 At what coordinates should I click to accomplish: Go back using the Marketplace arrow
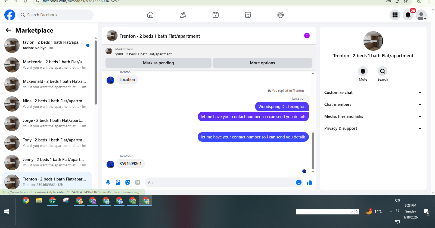8,30
